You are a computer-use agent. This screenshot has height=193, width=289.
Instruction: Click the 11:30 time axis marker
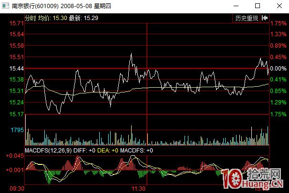pyautogui.click(x=138, y=189)
